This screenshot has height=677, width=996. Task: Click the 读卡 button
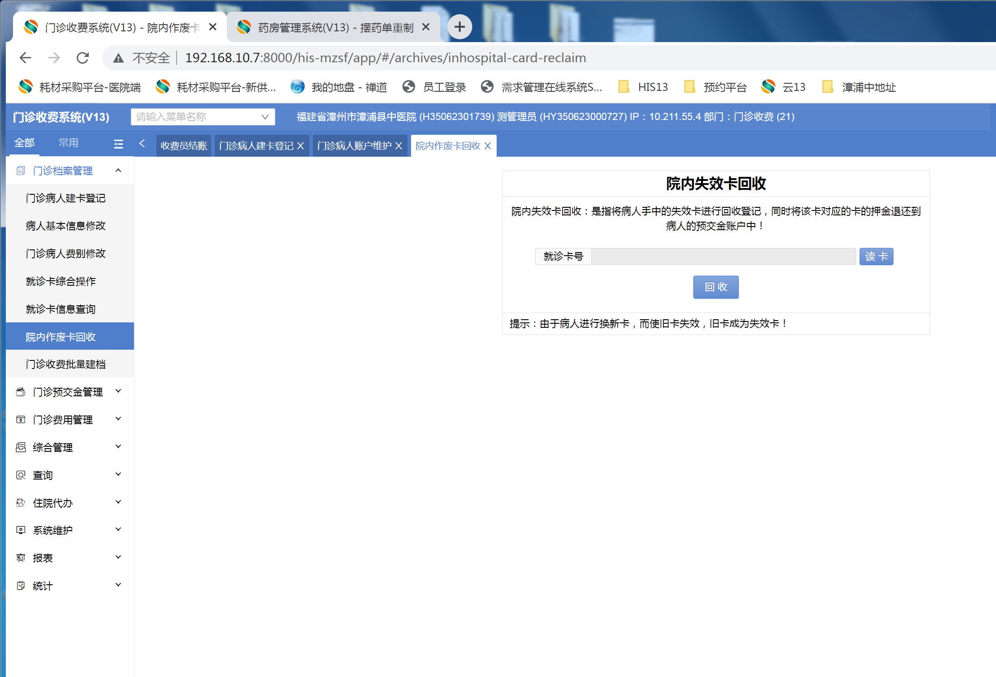coord(876,257)
